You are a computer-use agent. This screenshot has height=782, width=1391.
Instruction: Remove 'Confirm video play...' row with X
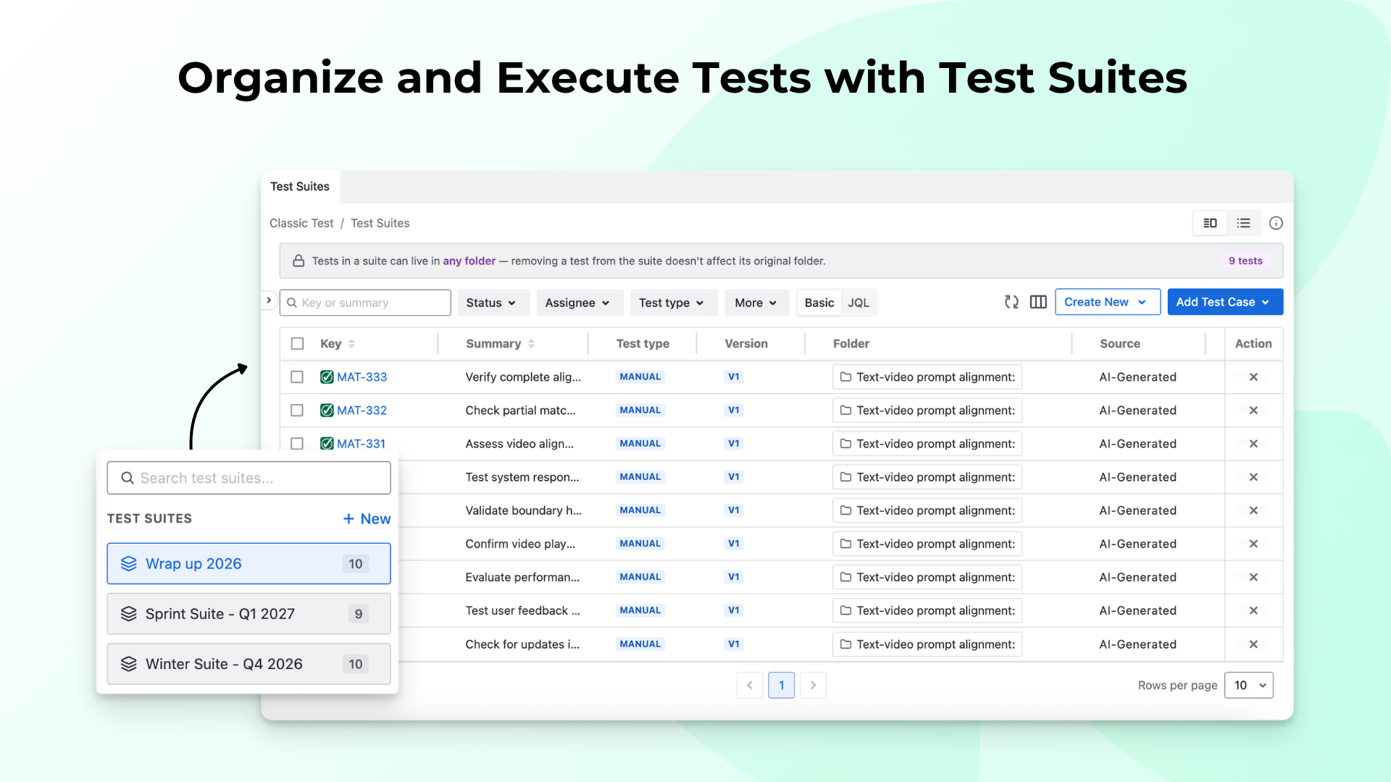point(1253,544)
